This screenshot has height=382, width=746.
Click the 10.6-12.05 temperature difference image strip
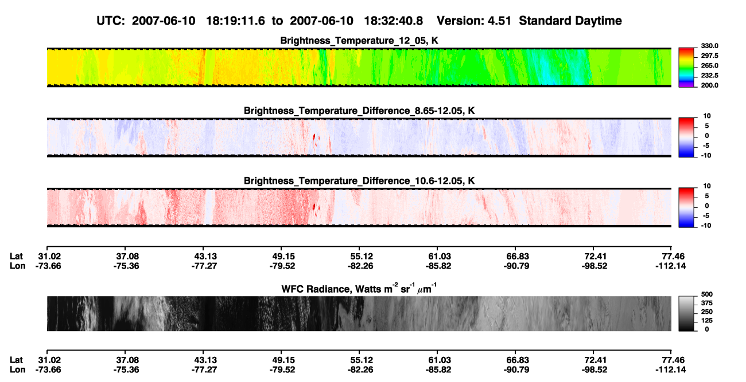[x=359, y=207]
